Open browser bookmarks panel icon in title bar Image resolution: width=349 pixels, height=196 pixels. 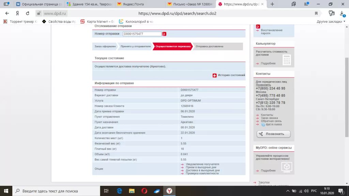click(x=294, y=4)
